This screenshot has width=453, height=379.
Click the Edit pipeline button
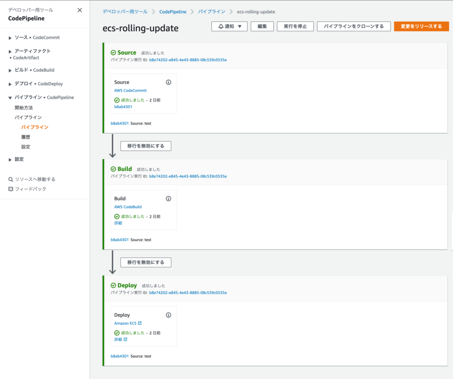pyautogui.click(x=262, y=26)
